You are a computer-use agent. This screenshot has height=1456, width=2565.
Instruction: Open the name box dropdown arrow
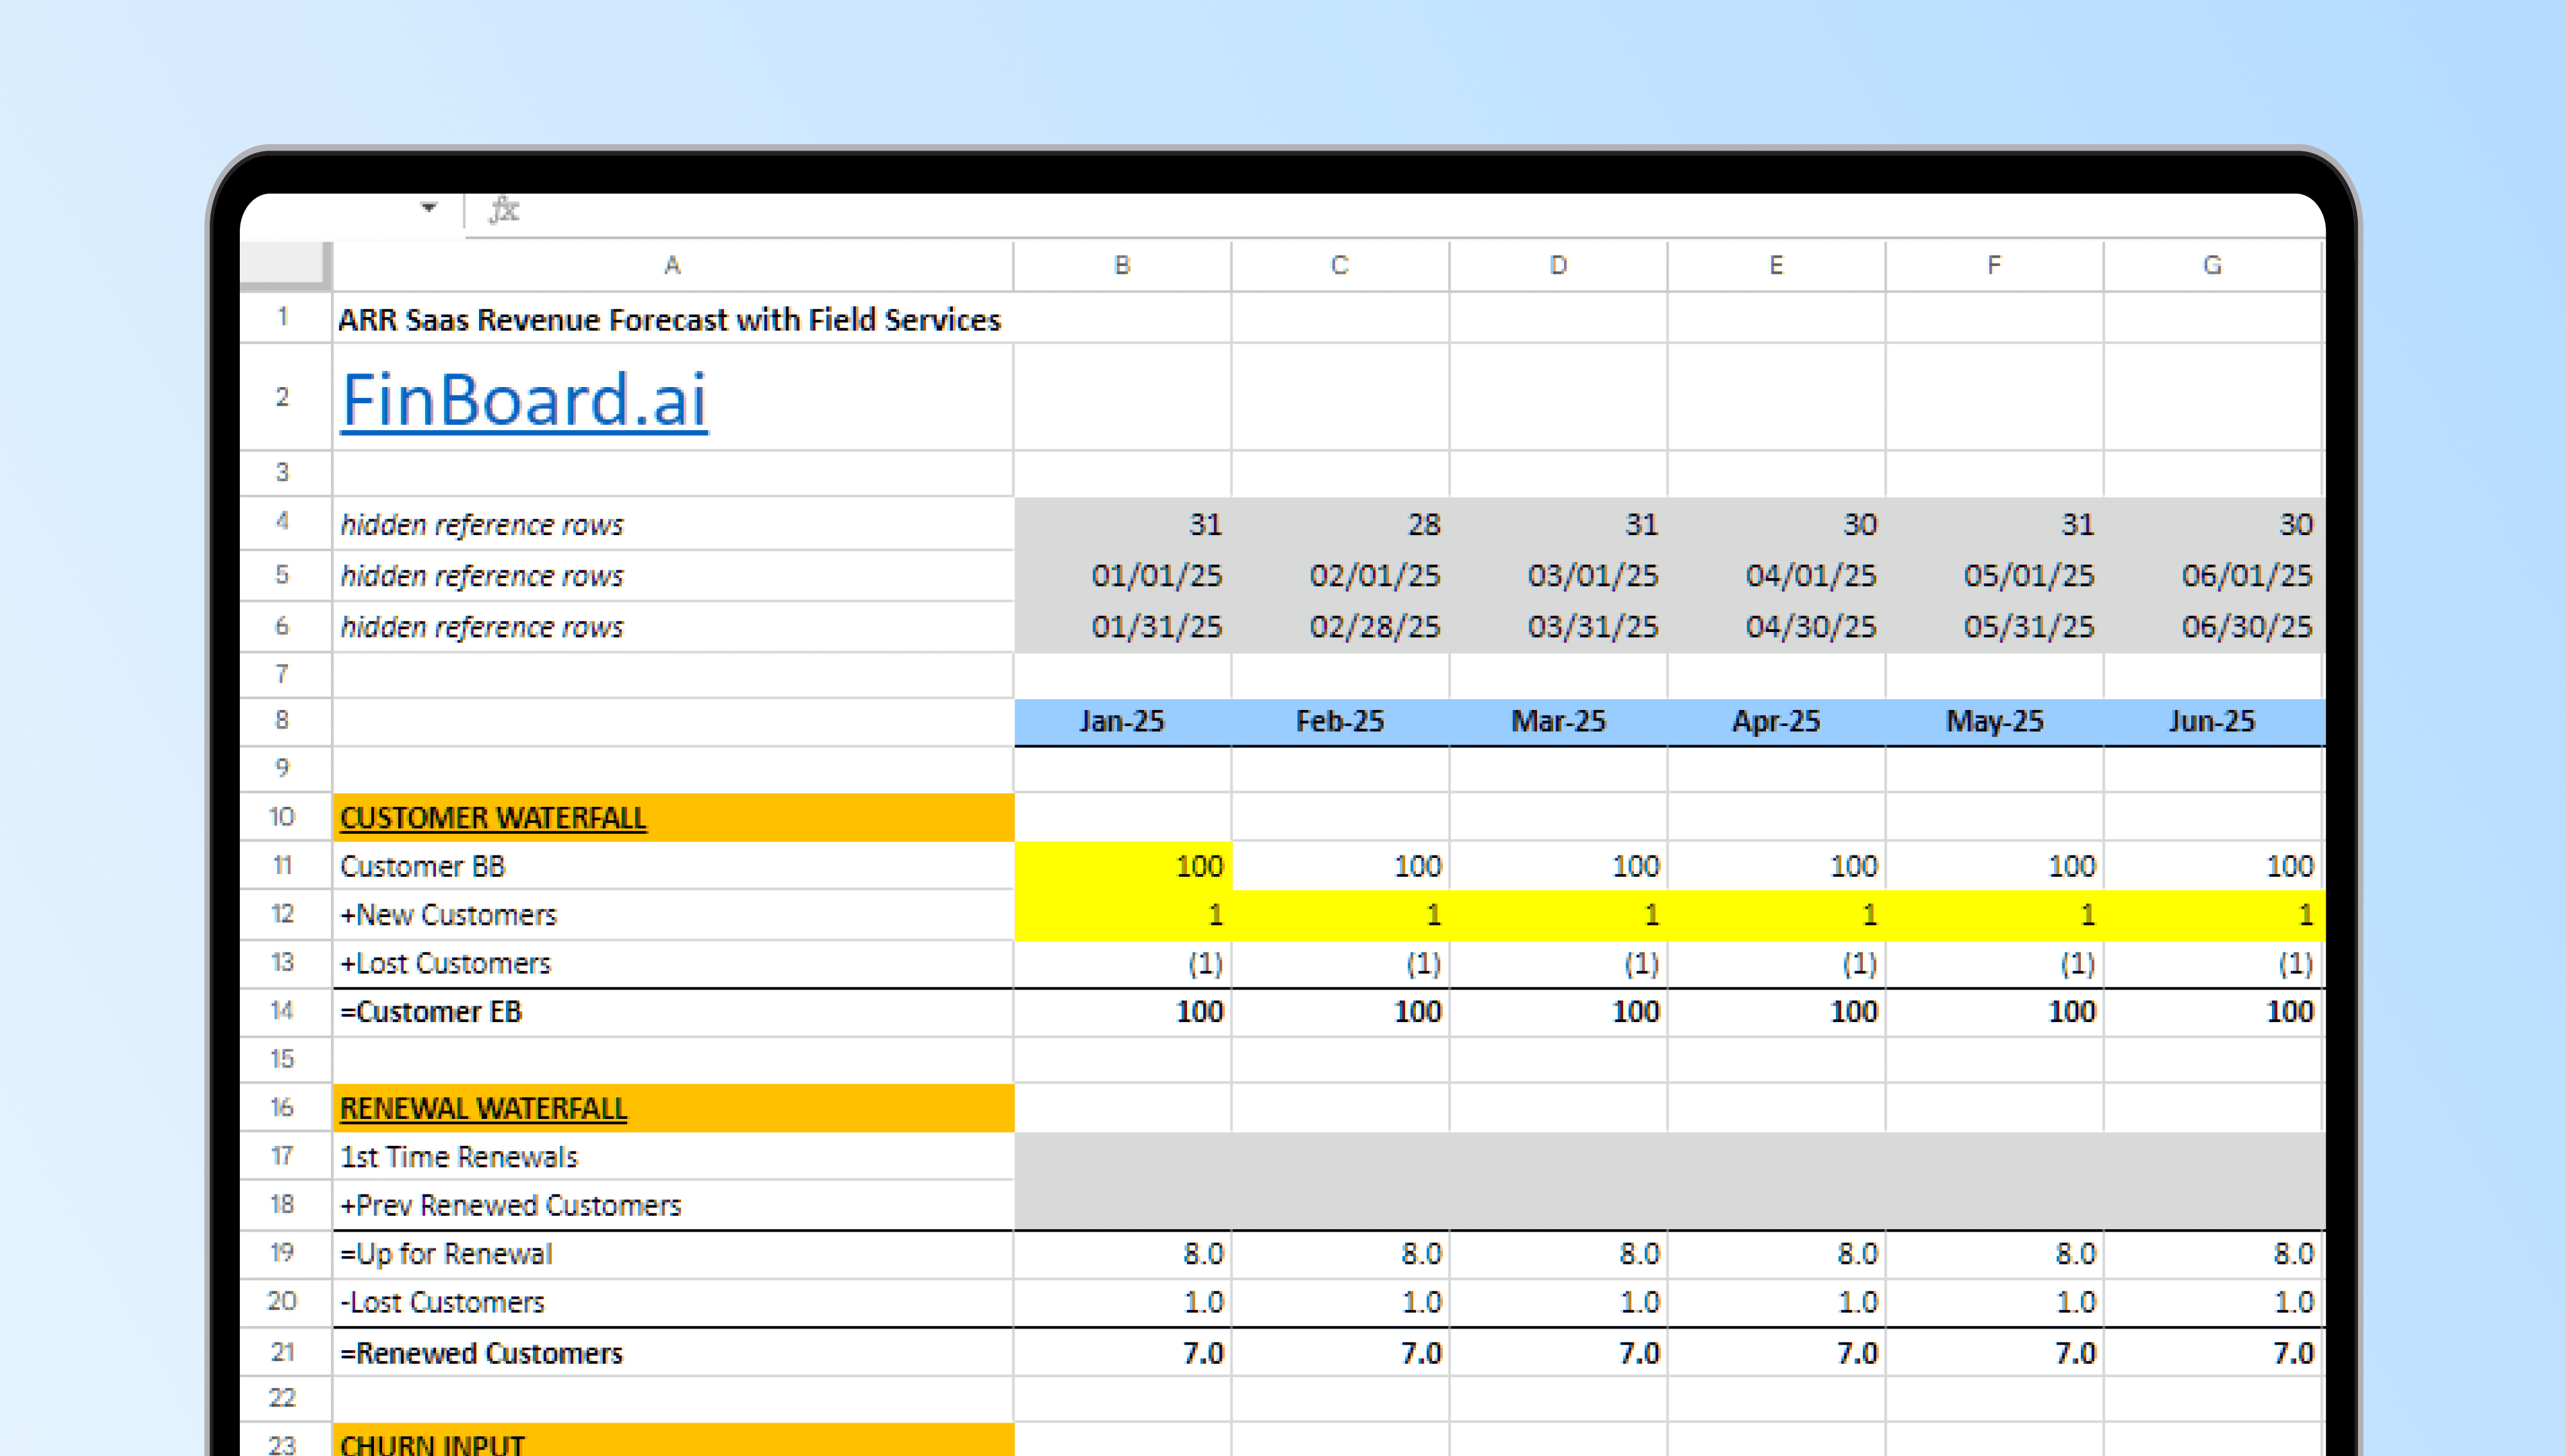pos(429,208)
